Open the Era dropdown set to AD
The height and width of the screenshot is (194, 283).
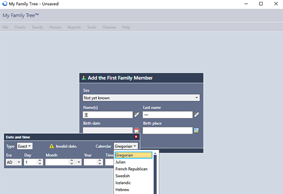pos(14,162)
